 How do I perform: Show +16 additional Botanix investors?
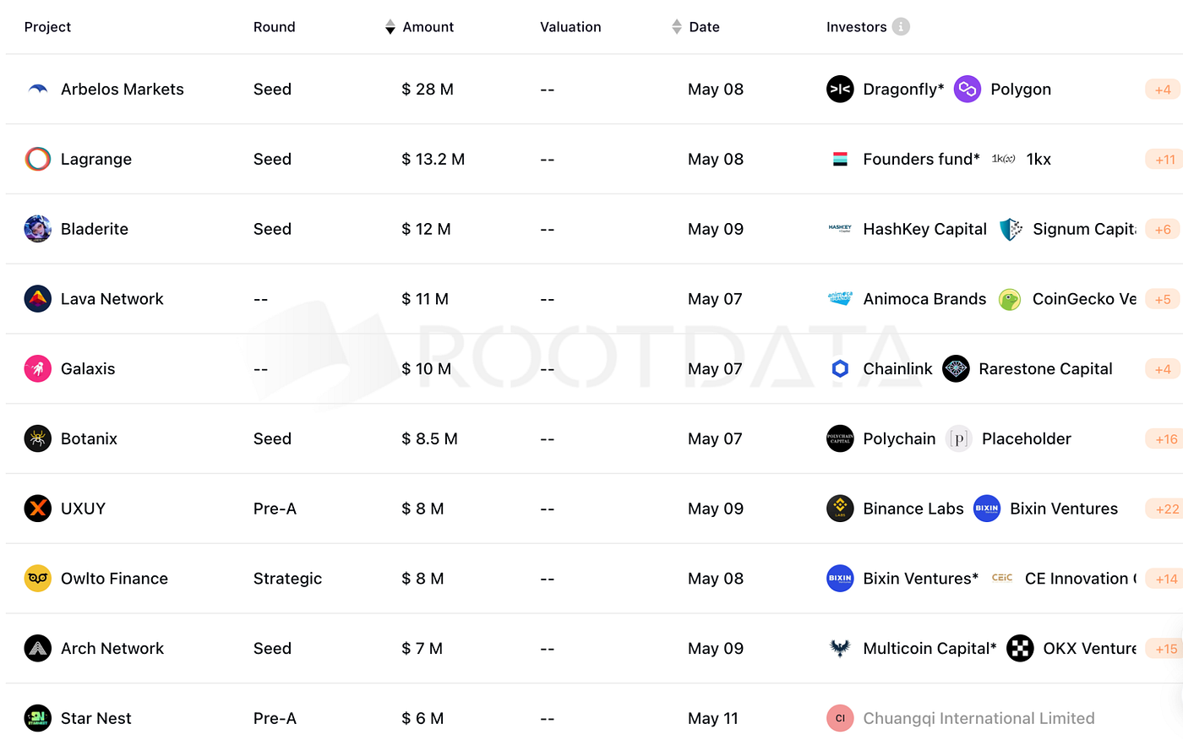(1166, 438)
